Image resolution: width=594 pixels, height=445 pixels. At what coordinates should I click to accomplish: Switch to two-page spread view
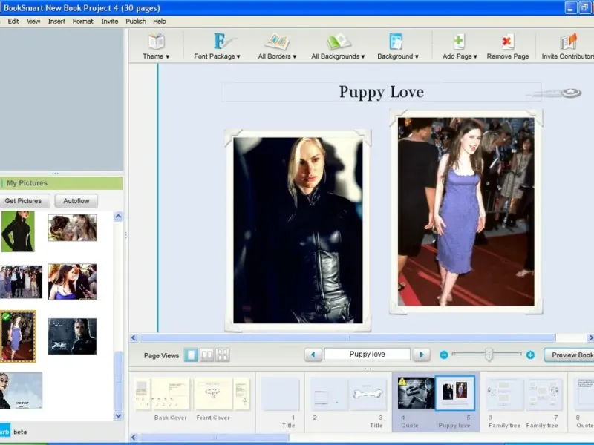pos(206,355)
